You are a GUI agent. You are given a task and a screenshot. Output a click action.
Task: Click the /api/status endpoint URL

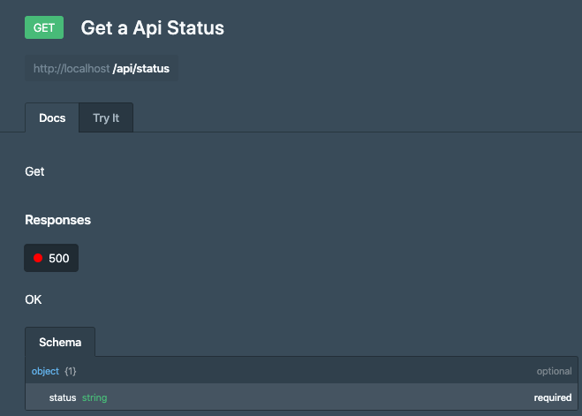coord(141,68)
